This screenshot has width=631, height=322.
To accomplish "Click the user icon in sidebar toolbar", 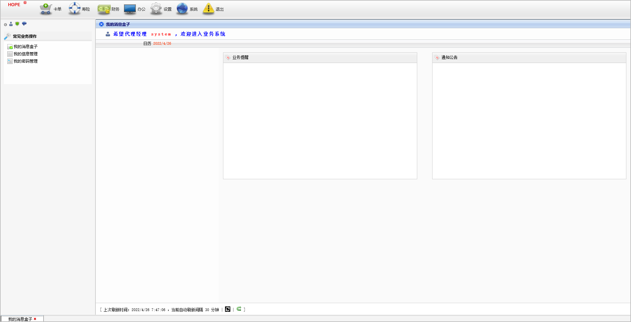I will tap(11, 24).
